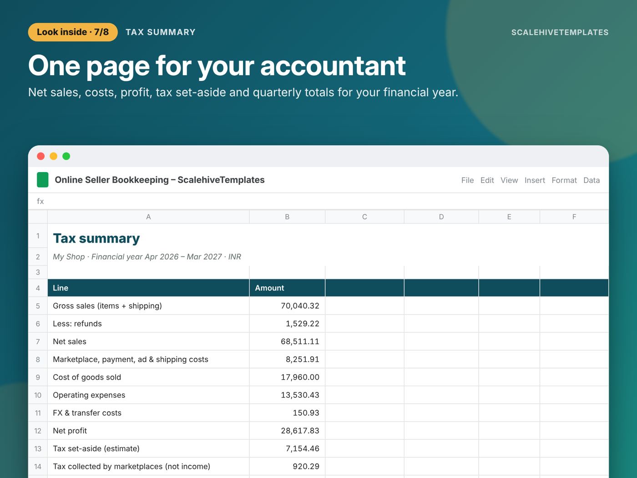Select the 68,511.11 amount cell

tap(287, 341)
